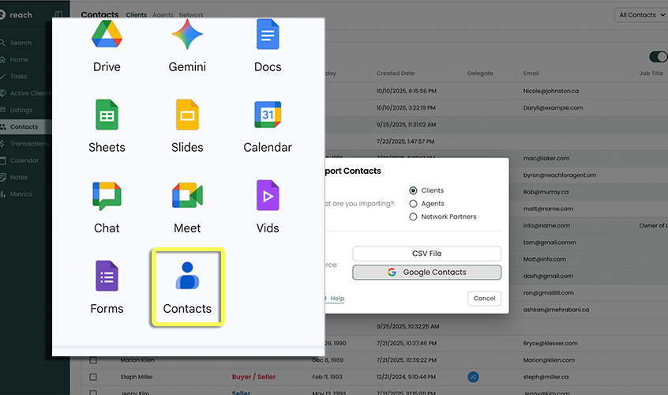Select the Clients radio option

click(x=413, y=190)
